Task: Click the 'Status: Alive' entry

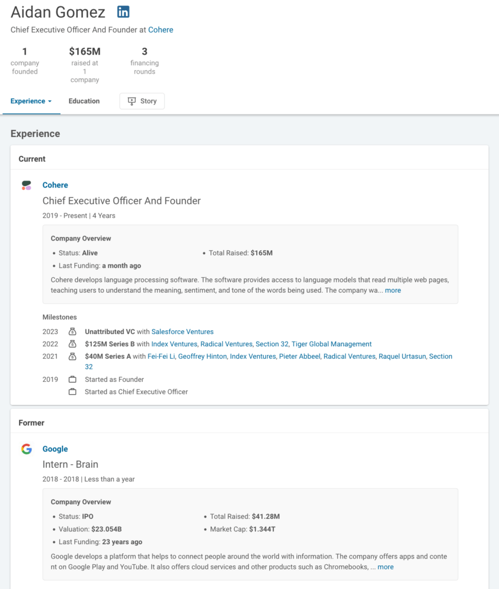Action: coord(78,253)
